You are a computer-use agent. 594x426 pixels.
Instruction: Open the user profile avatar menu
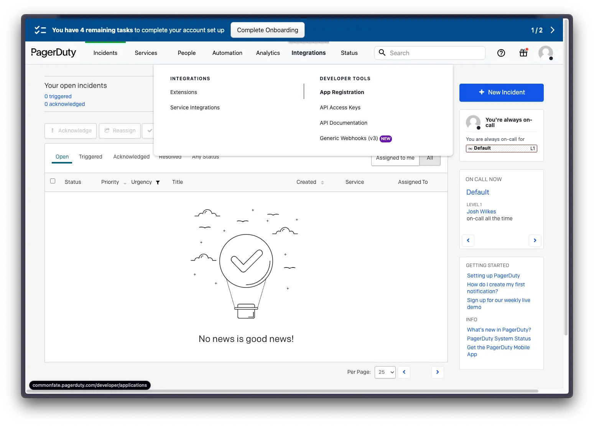(x=545, y=53)
